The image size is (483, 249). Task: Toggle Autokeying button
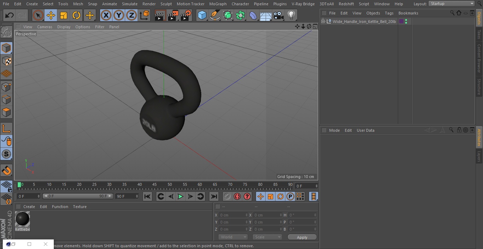point(237,196)
